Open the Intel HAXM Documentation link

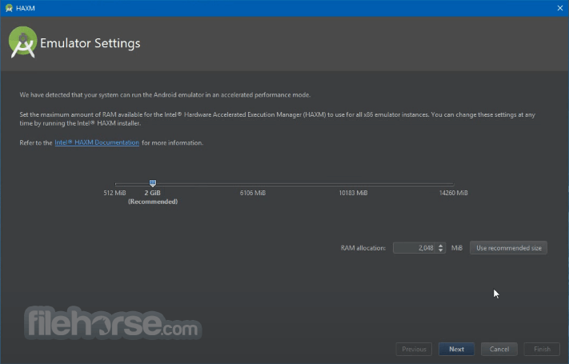coord(97,142)
